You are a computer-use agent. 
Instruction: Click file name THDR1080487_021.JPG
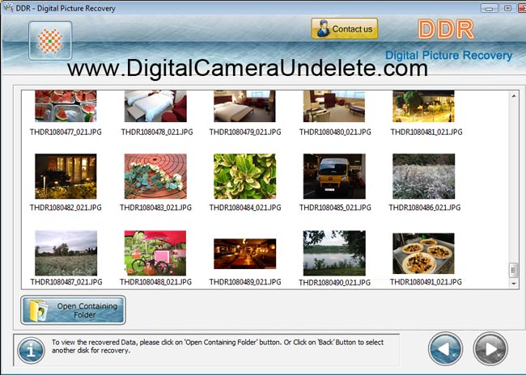pos(66,282)
